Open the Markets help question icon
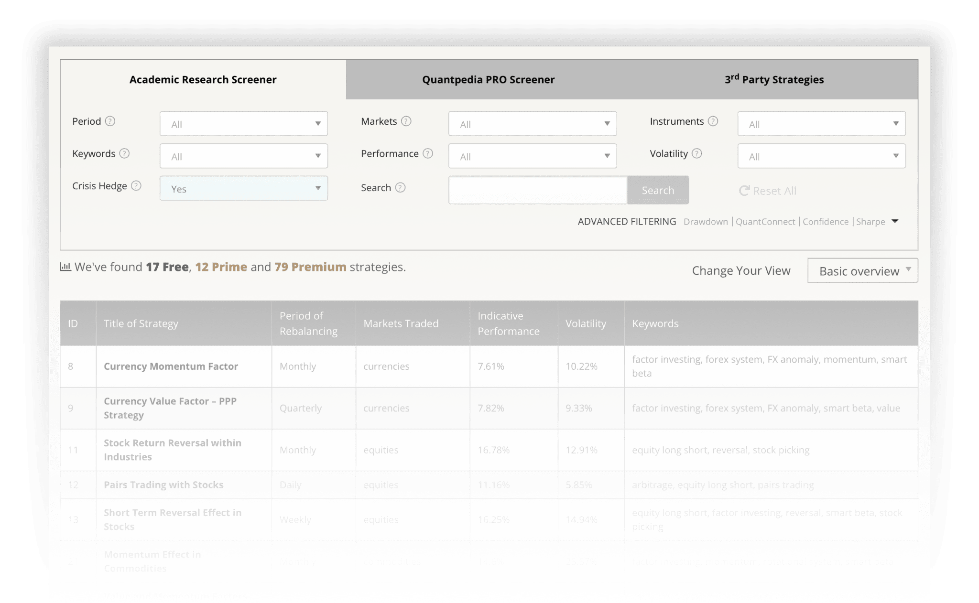 [406, 121]
